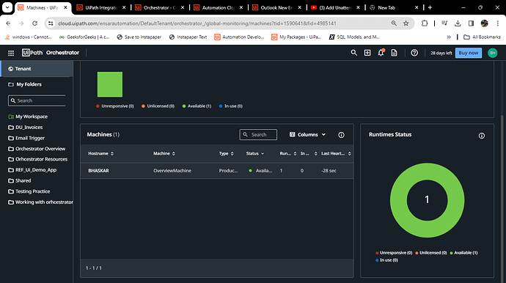
Task: Open the documents page icon in header
Action: pyautogui.click(x=394, y=53)
